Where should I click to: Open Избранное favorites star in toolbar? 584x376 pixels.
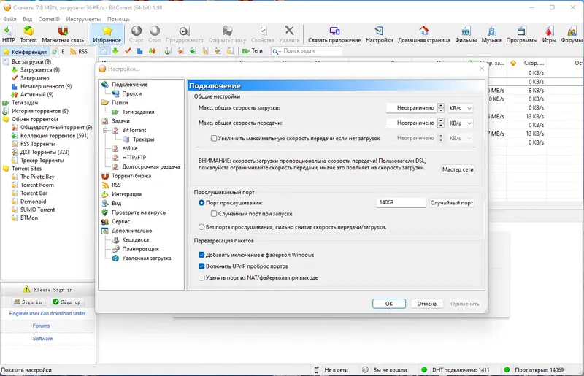tap(107, 34)
